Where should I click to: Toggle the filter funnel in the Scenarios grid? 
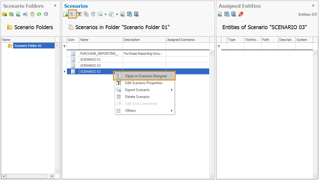pyautogui.click(x=64, y=46)
